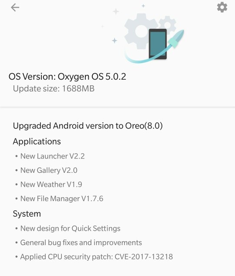The width and height of the screenshot is (235, 276).
Task: Tap the back arrow icon
Action: pos(15,7)
